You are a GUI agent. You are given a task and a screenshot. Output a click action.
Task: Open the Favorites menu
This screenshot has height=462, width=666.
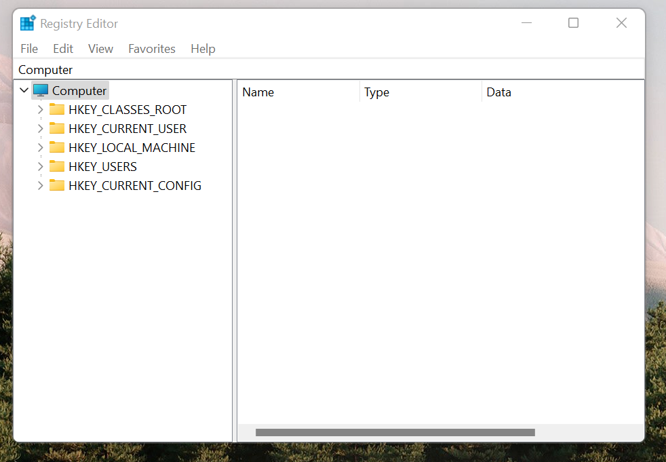tap(152, 49)
